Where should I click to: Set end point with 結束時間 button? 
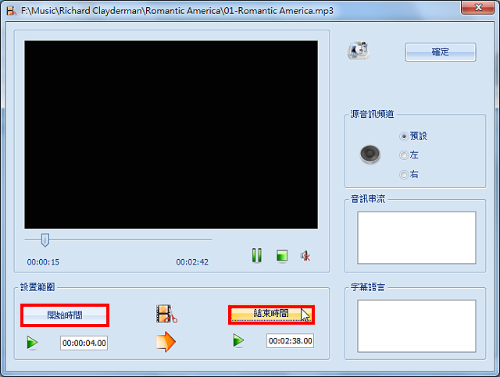[x=271, y=315]
